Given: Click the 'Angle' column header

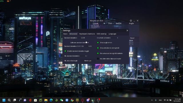Looking at the screenshot, I should (131, 23).
